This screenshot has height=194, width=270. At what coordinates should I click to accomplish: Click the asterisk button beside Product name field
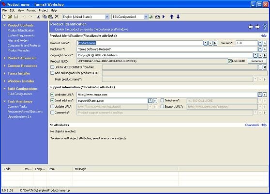pos(206,43)
